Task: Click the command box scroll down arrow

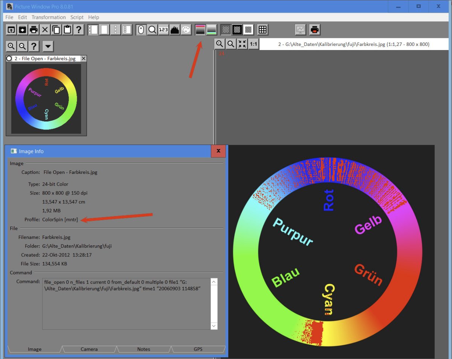Action: click(214, 326)
